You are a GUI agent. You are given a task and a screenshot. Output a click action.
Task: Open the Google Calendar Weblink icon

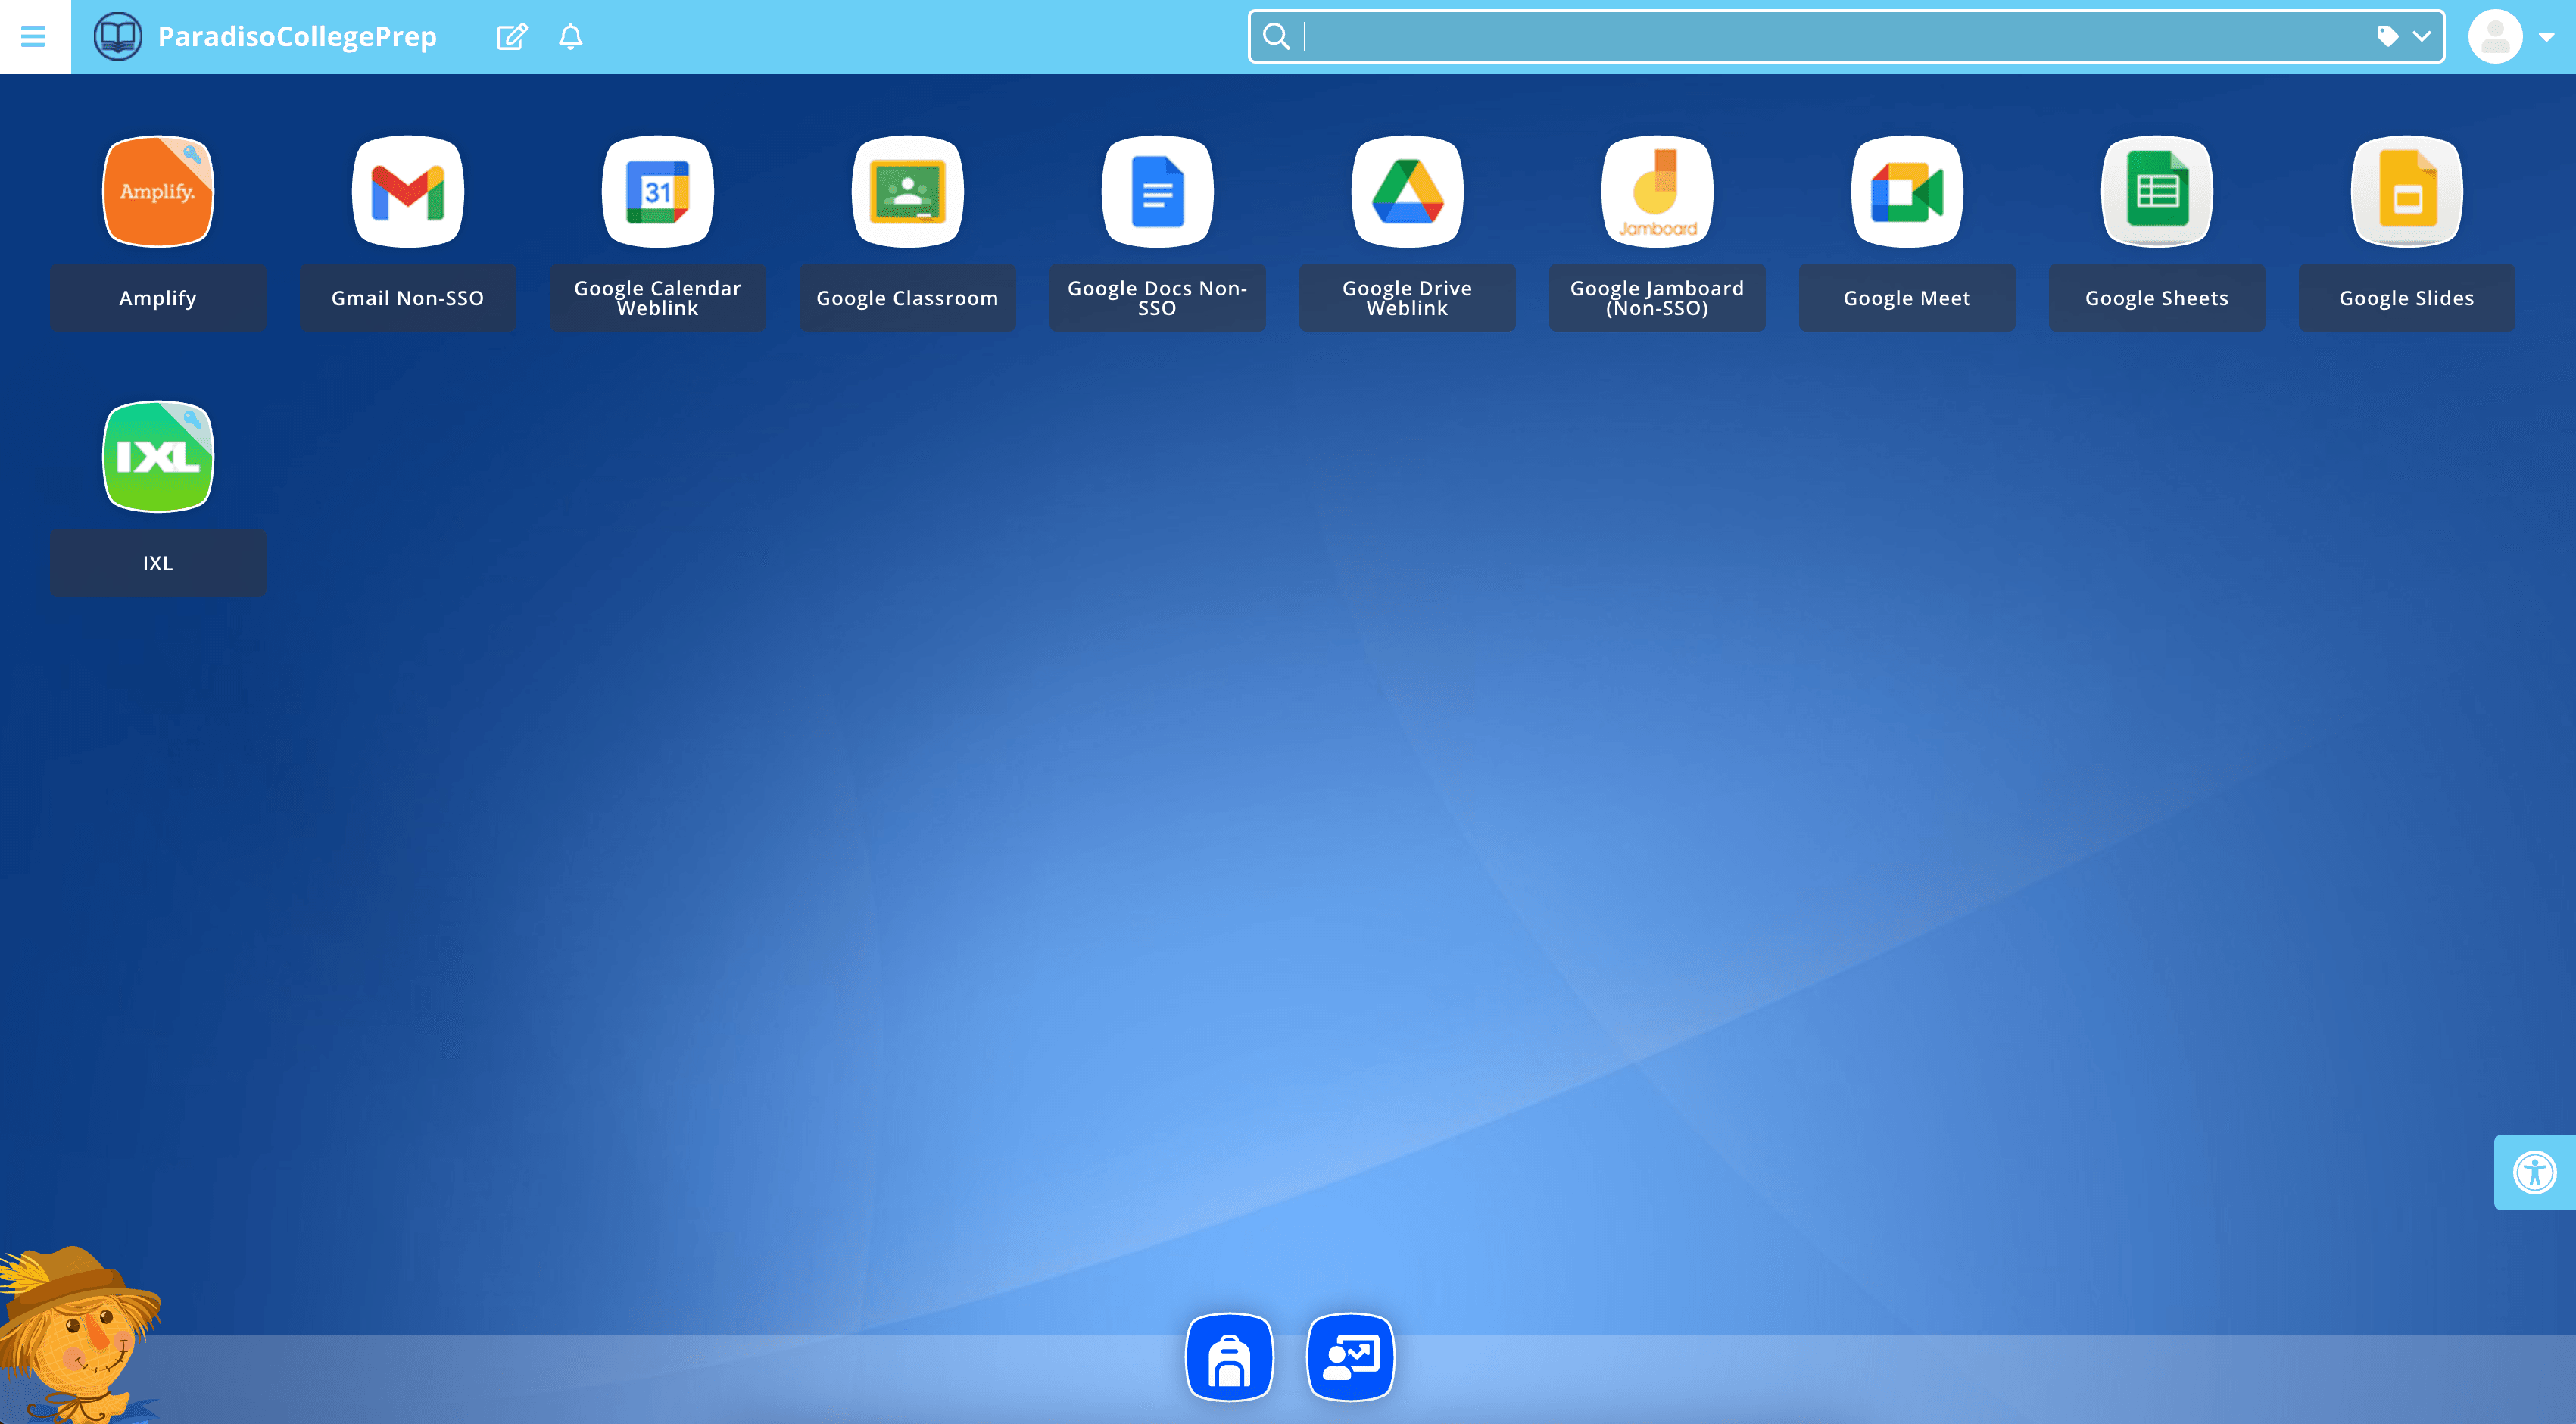pyautogui.click(x=657, y=191)
